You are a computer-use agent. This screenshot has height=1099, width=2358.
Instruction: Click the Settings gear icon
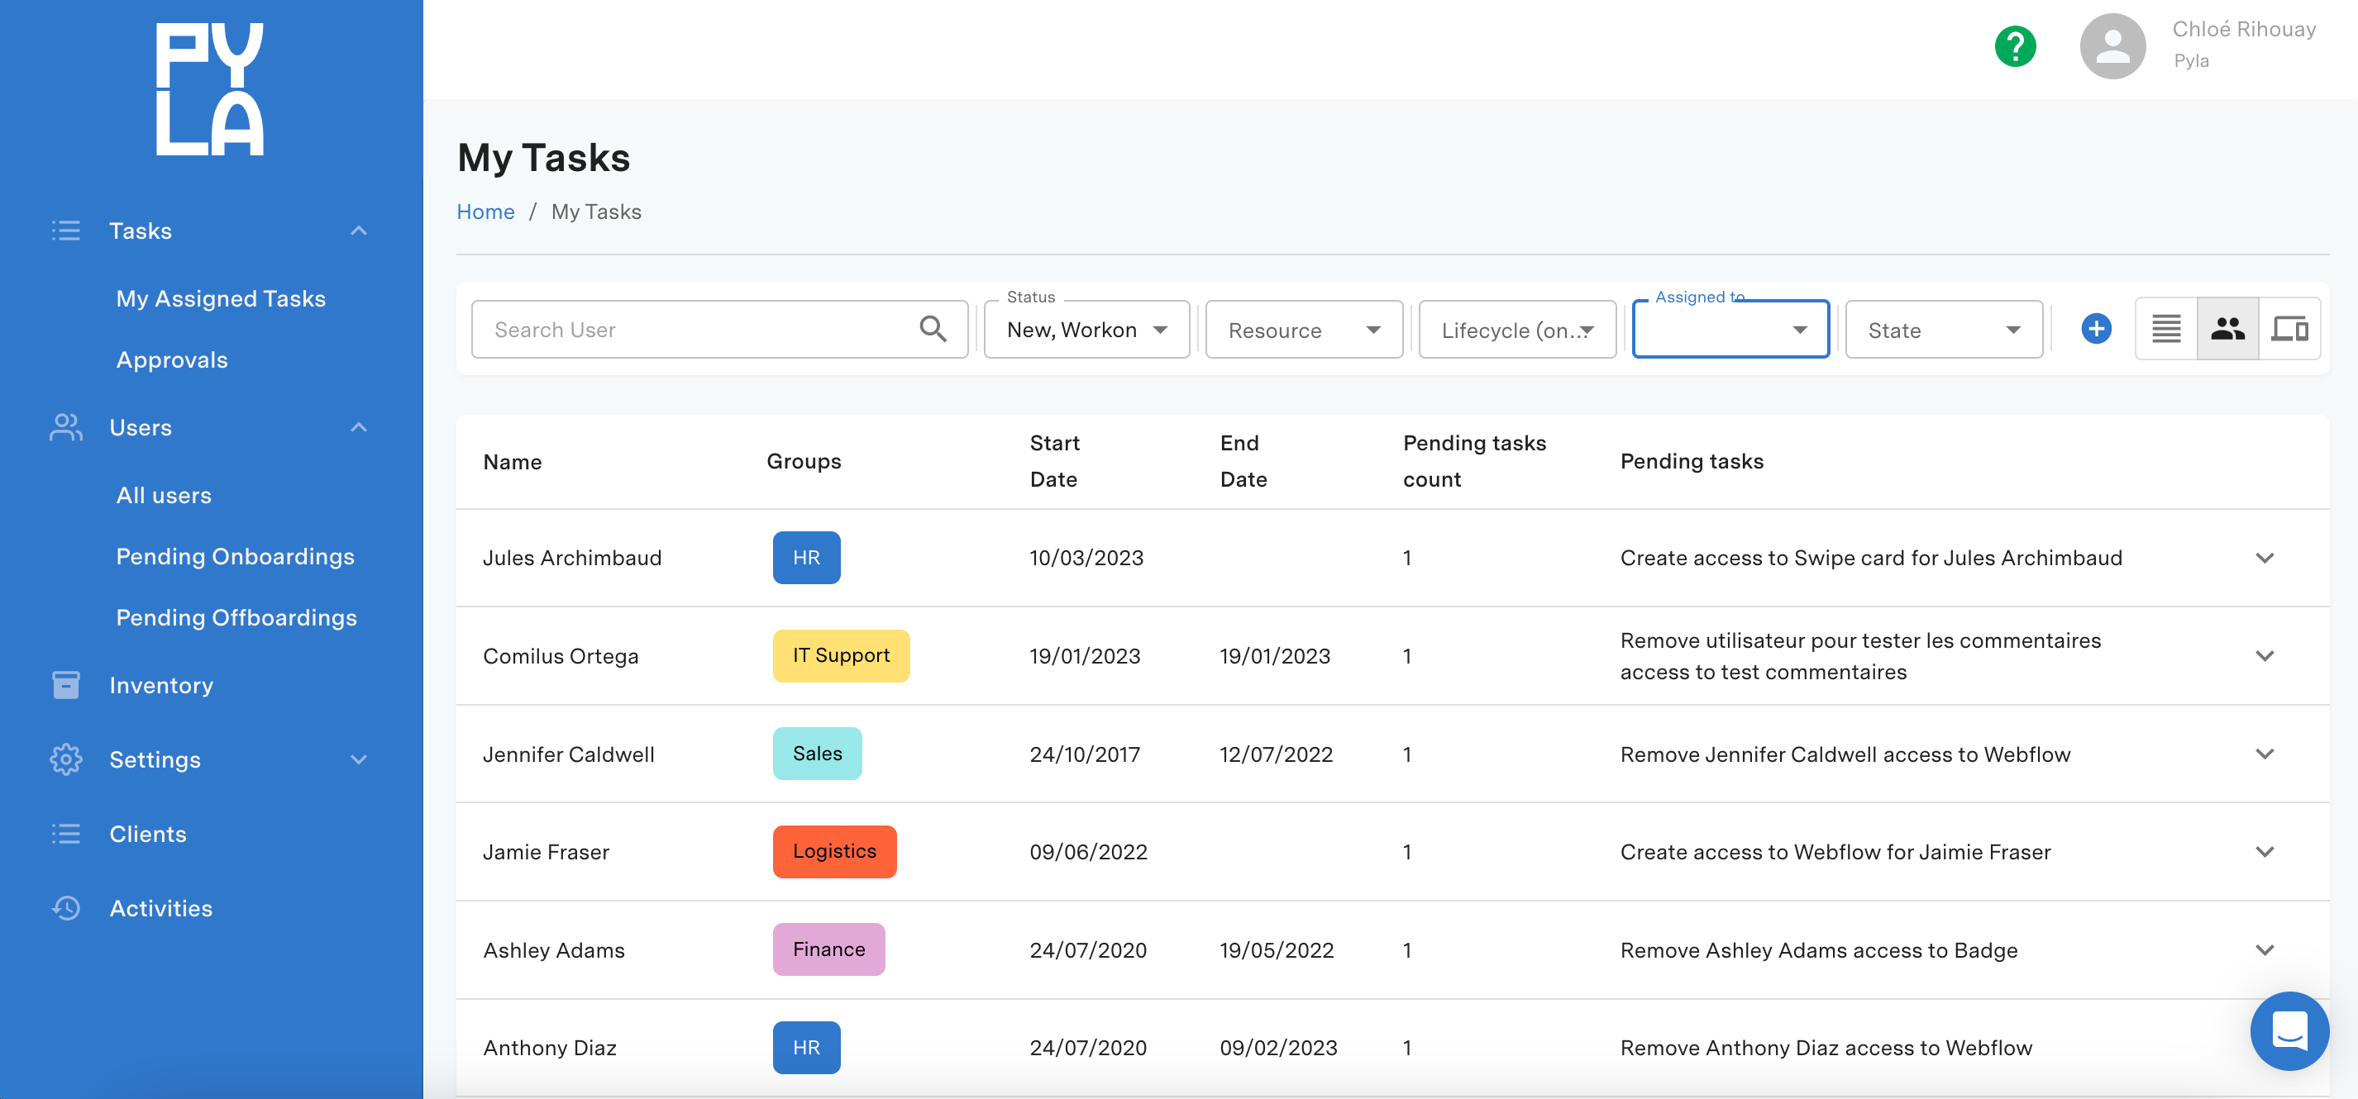(x=66, y=759)
